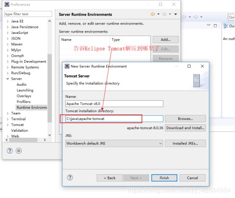Maximize the New Server Runtime Environment dialog
The height and width of the screenshot is (198, 235).
click(x=189, y=66)
